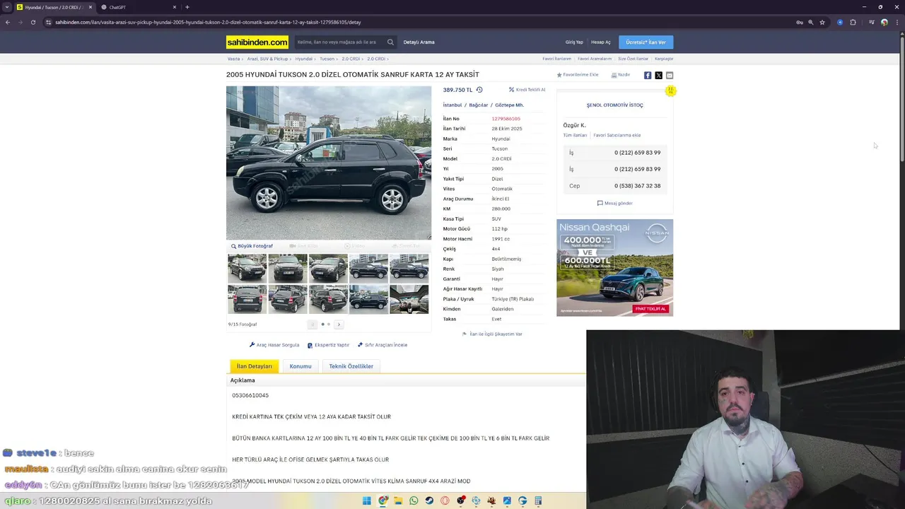Focus the site search input field
The width and height of the screenshot is (905, 509).
pyautogui.click(x=339, y=42)
